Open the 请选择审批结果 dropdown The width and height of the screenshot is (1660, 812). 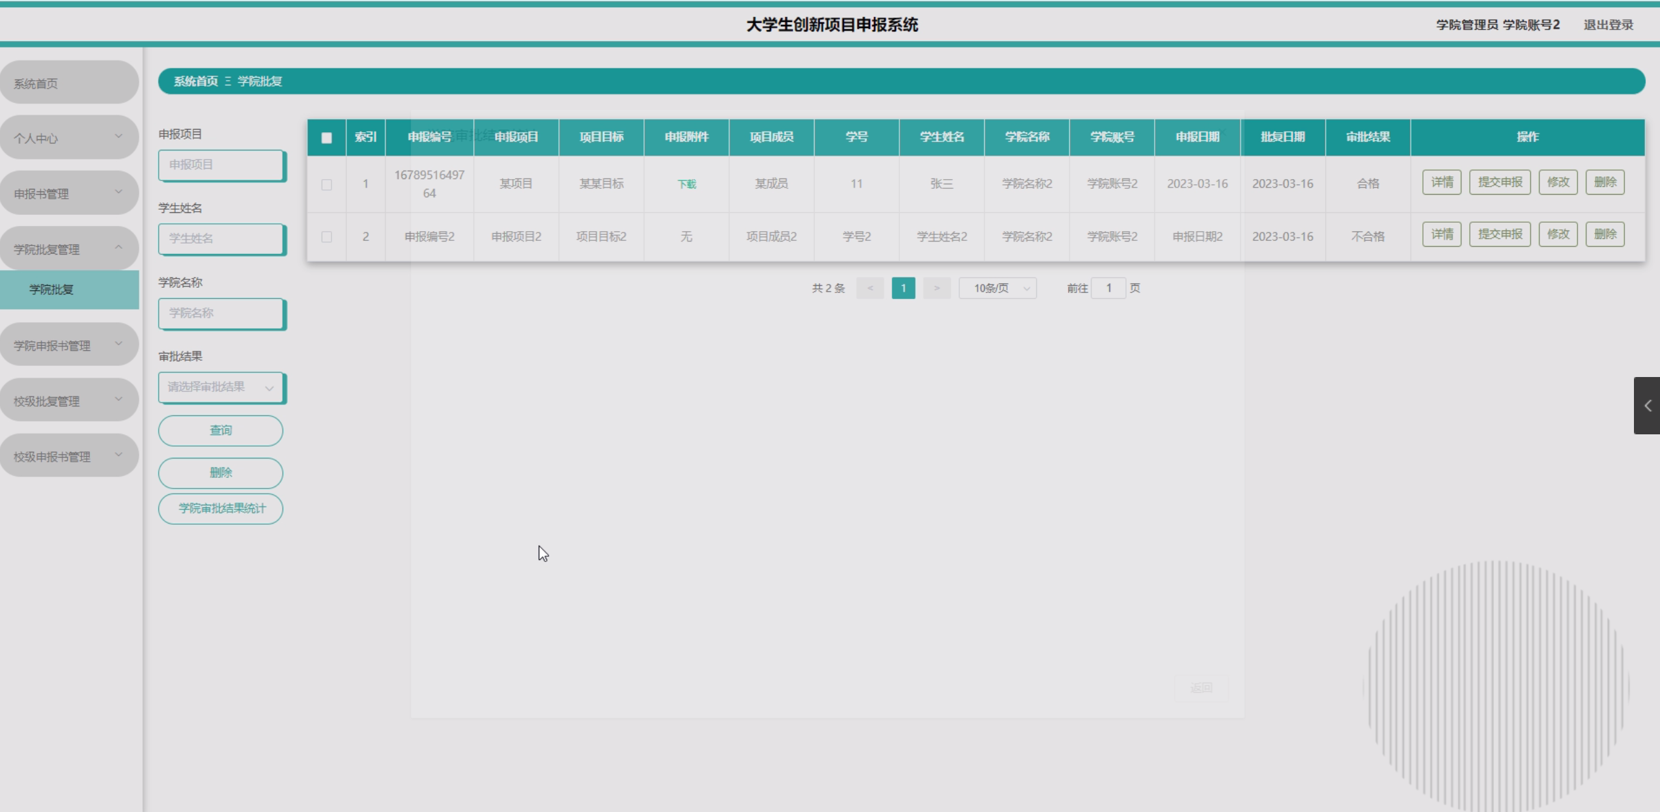pos(221,387)
